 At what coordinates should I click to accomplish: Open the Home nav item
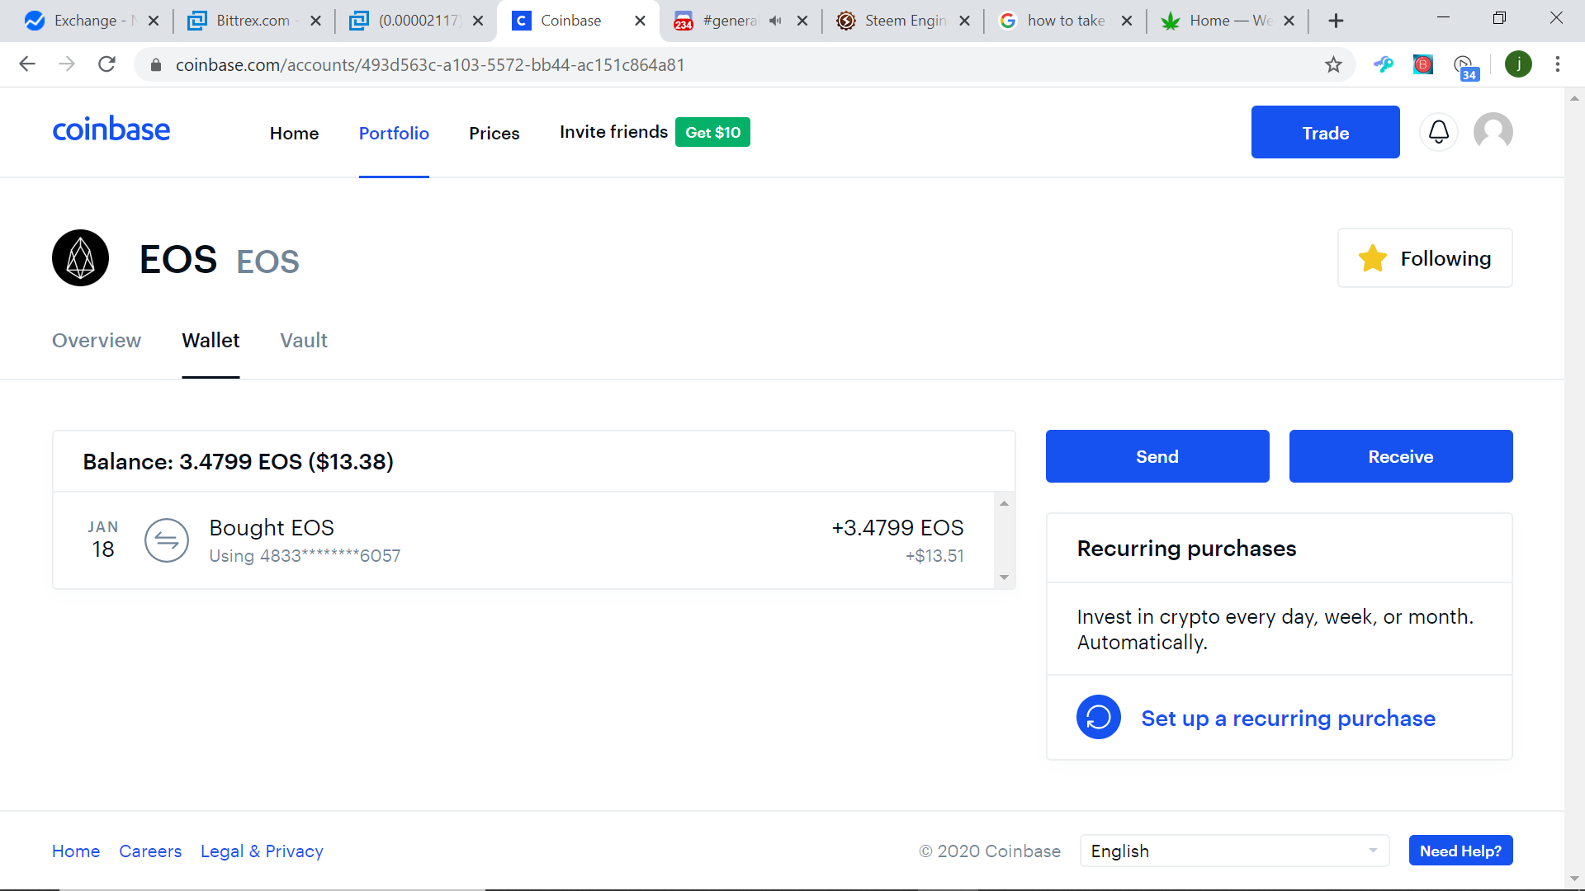(294, 133)
